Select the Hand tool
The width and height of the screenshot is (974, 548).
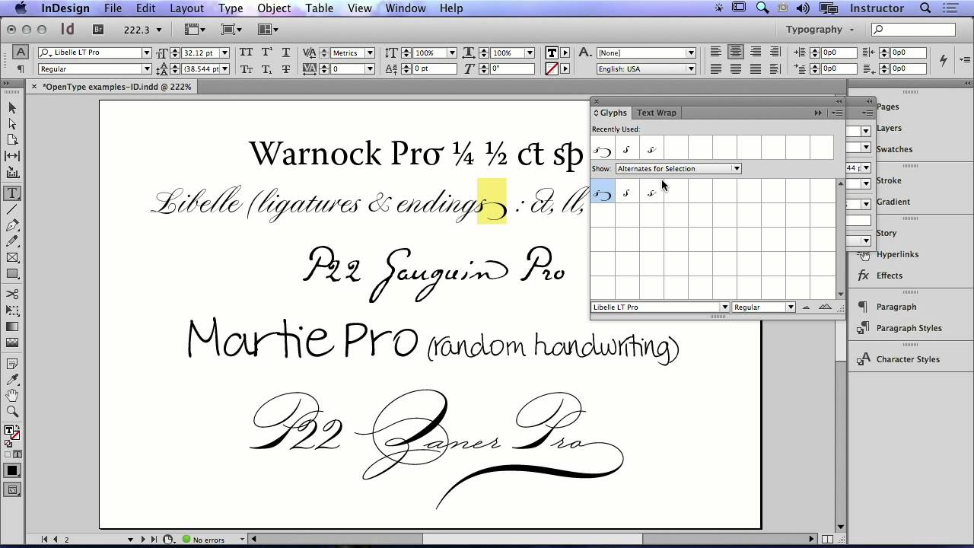(12, 395)
